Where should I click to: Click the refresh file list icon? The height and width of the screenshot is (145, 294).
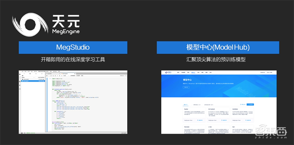[42, 74]
